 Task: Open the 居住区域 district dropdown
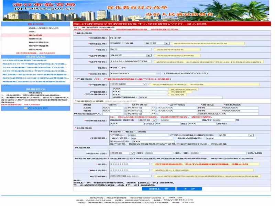tap(166, 43)
